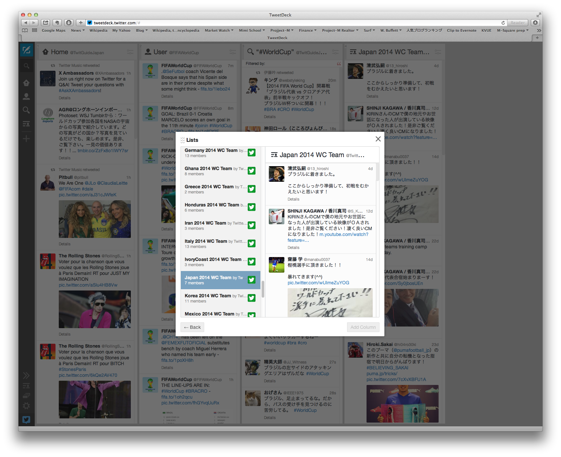Select Korea 2014 WC Team list

click(220, 298)
